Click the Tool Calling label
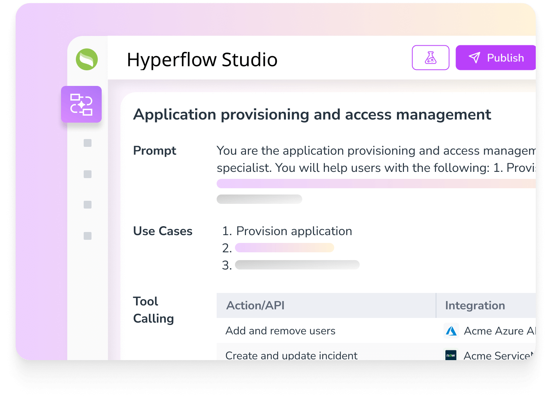Image resolution: width=551 pixels, height=414 pixels. 153,310
